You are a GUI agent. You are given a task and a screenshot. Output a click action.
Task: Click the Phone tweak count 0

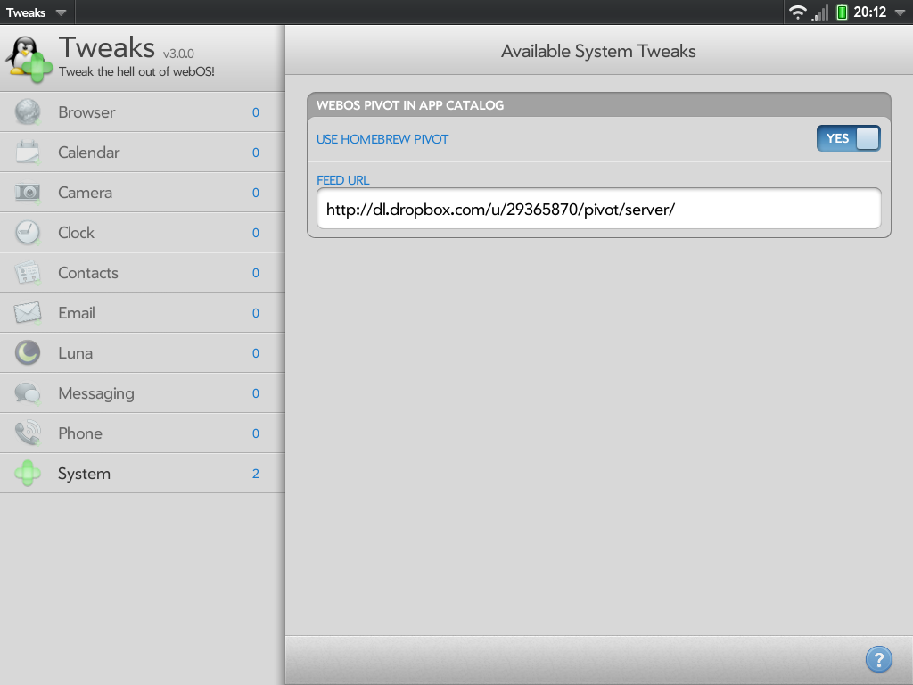tap(256, 433)
